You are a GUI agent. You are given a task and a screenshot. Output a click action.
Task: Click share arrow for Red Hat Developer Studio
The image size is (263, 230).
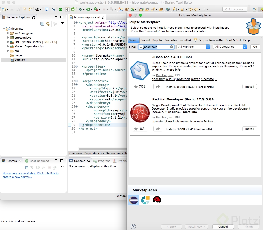coord(158,129)
